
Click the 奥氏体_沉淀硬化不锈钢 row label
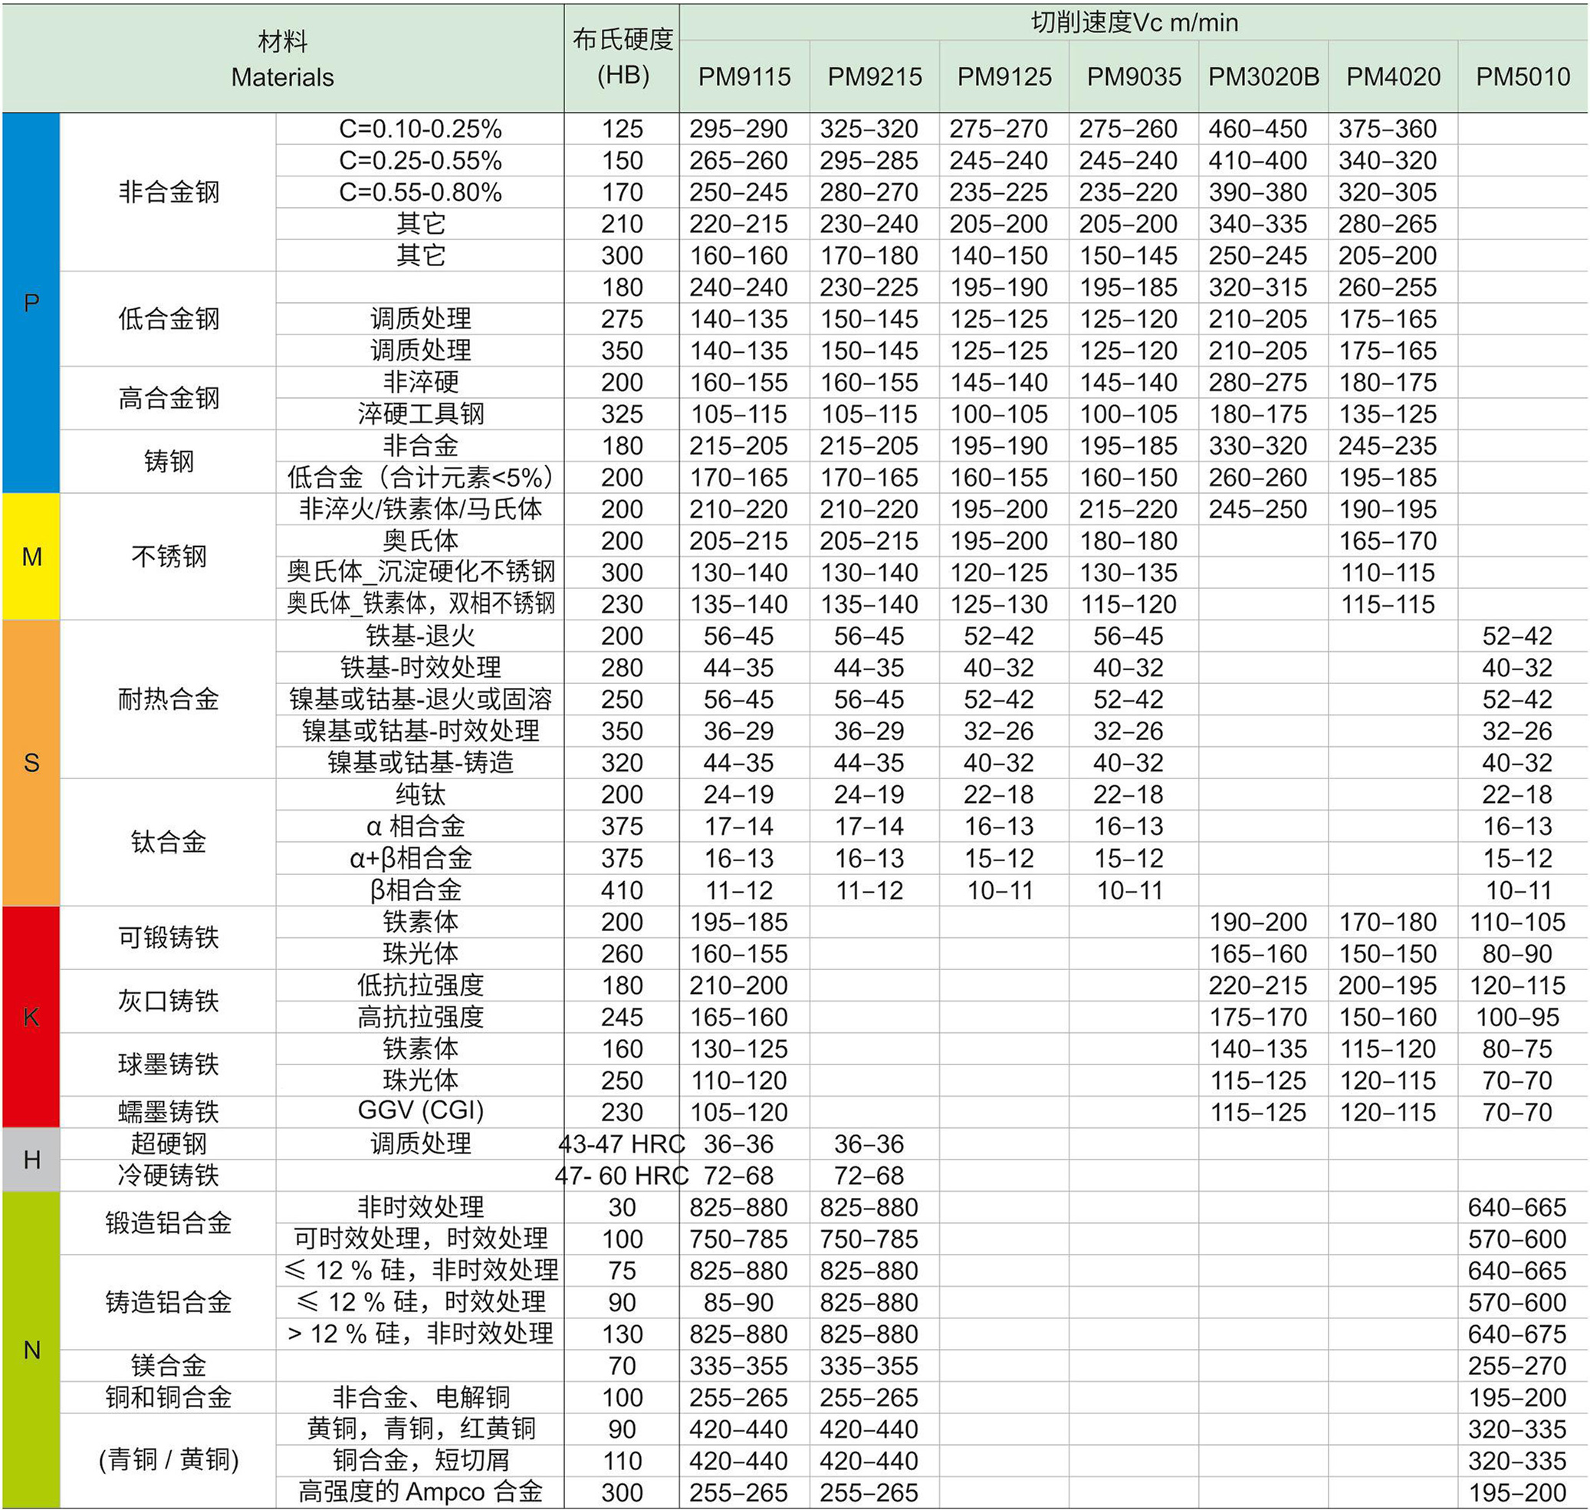coord(420,571)
